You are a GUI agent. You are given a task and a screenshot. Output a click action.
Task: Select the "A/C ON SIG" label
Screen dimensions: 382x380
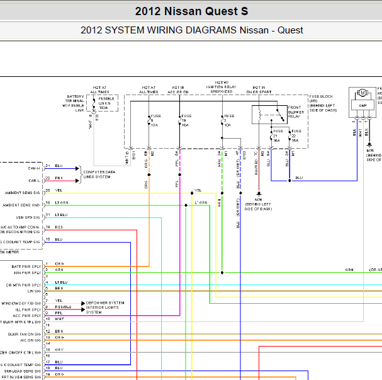click(30, 340)
